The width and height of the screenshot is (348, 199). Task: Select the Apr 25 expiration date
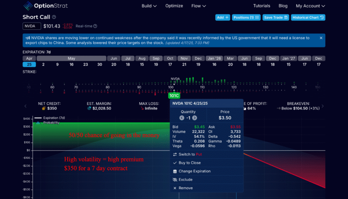[x=29, y=65]
